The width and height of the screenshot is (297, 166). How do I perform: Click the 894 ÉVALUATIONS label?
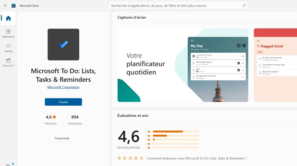(128, 148)
